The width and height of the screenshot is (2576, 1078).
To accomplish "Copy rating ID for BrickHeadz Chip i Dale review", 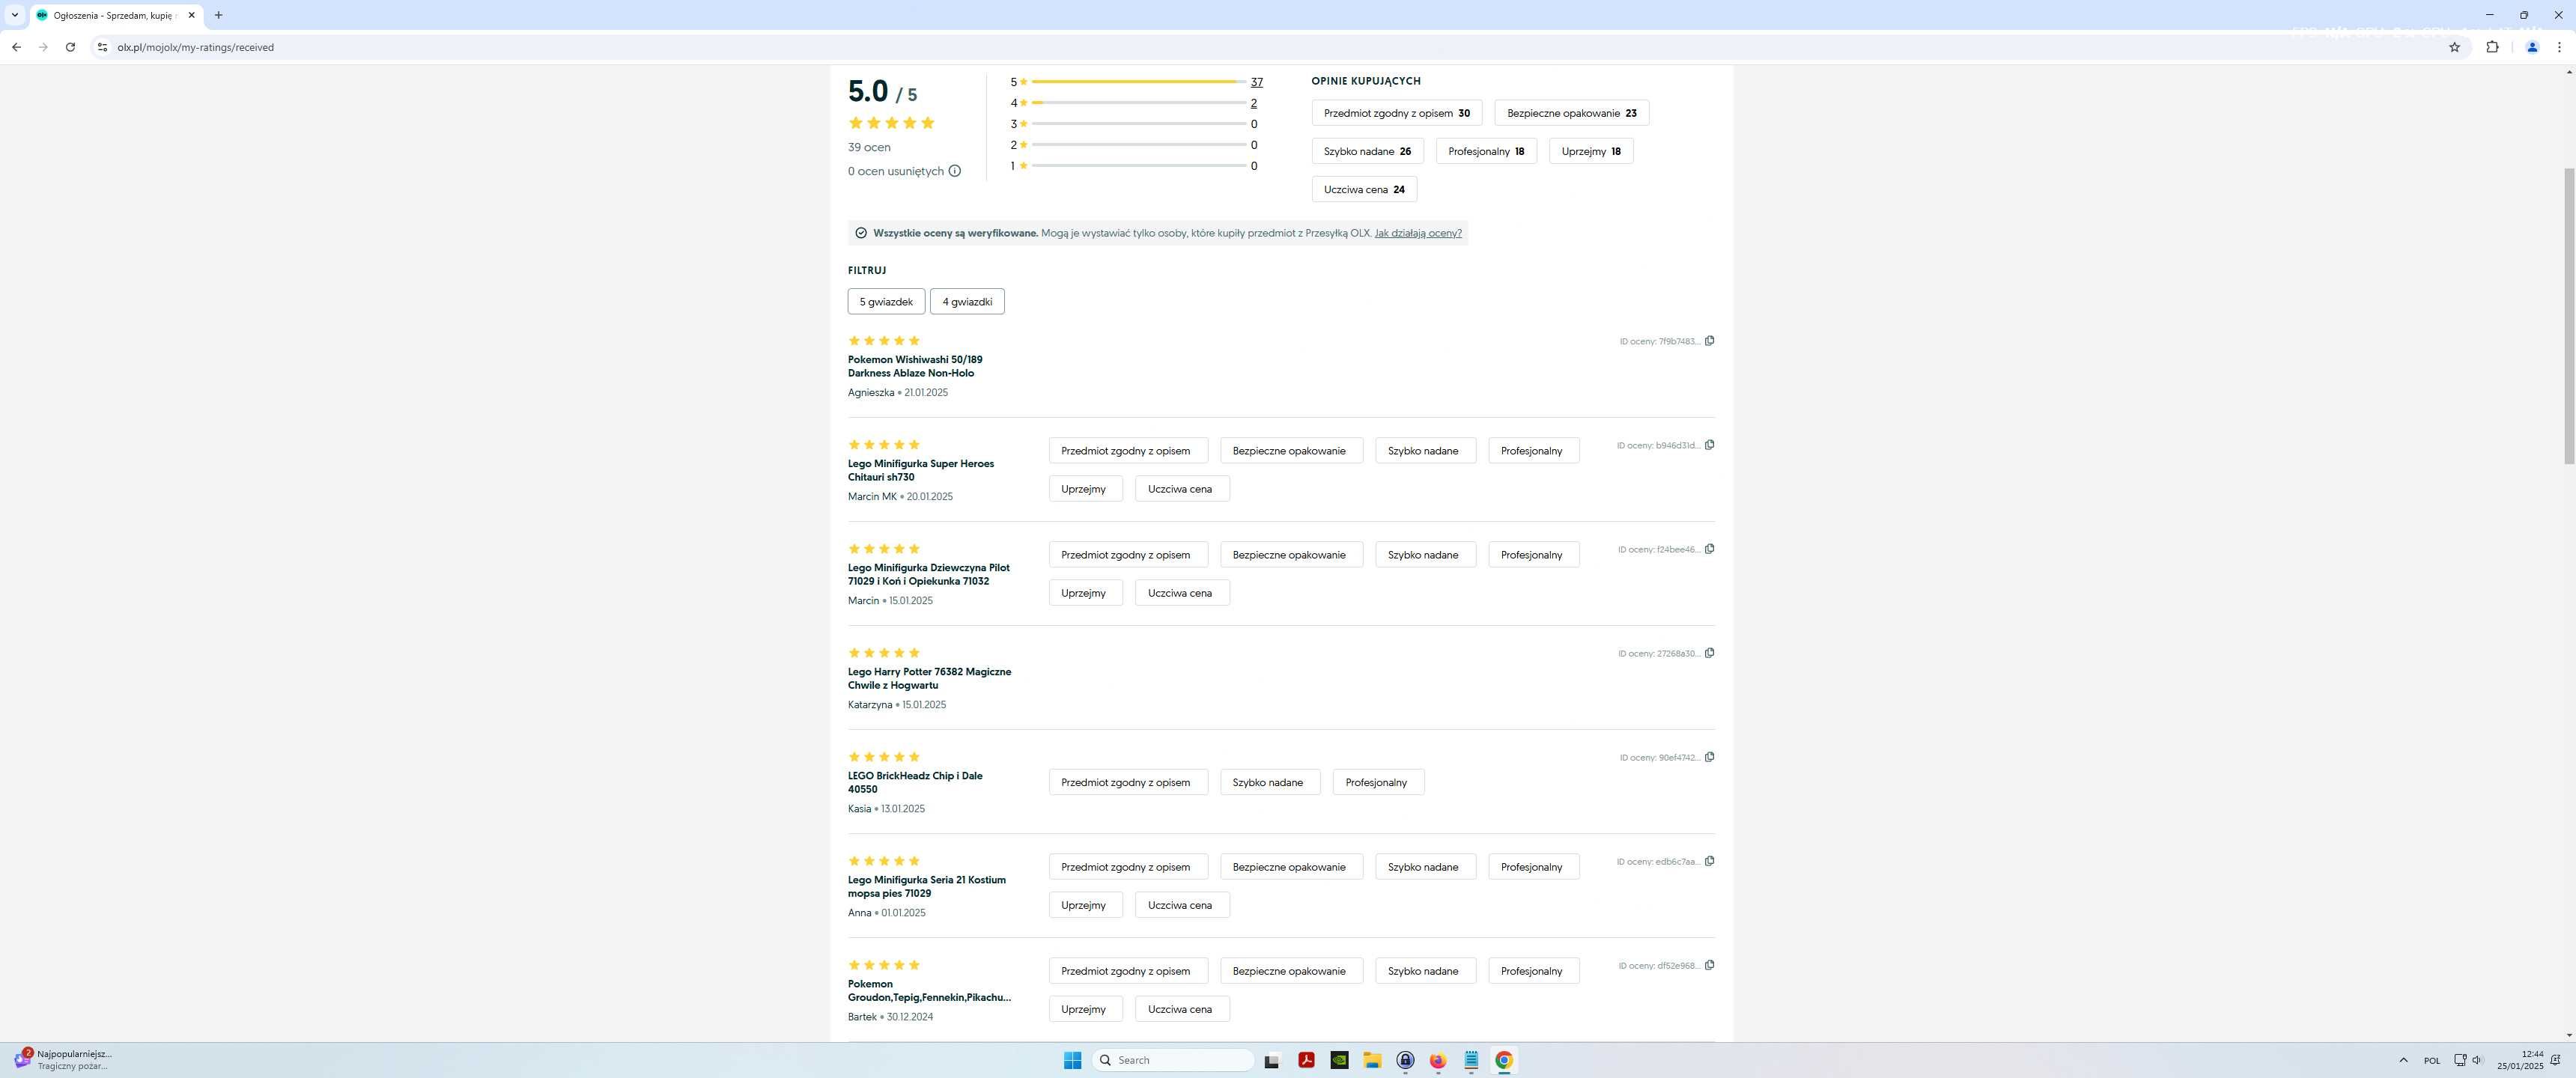I will (1709, 757).
